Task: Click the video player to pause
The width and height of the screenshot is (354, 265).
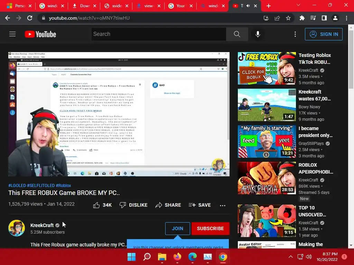Action: point(119,114)
